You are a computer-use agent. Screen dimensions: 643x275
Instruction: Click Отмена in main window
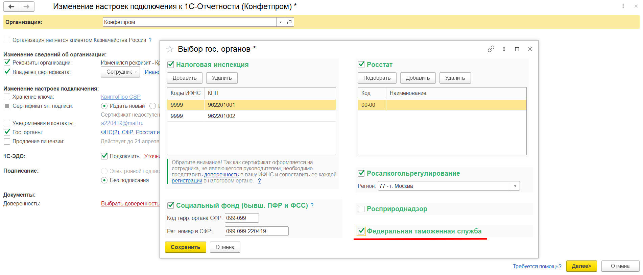pyautogui.click(x=620, y=266)
